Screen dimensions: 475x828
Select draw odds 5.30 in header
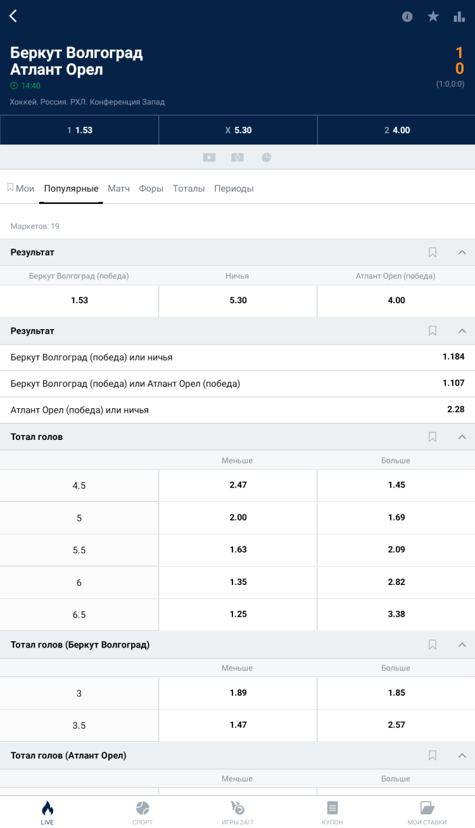(x=237, y=130)
